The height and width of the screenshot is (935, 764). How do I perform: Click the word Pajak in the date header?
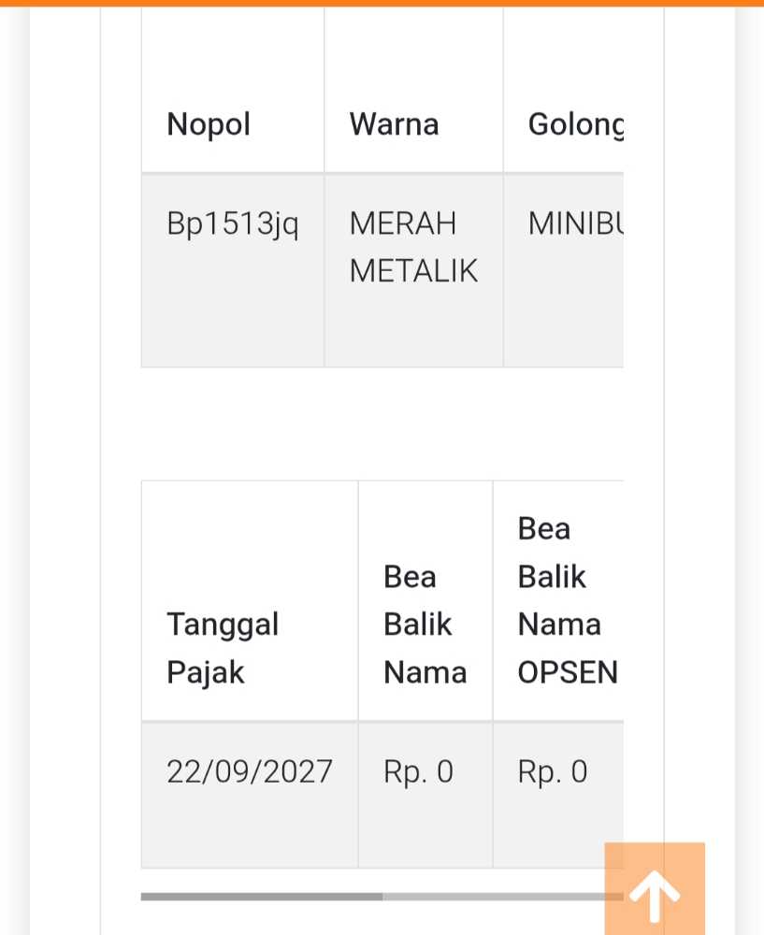[x=206, y=672]
